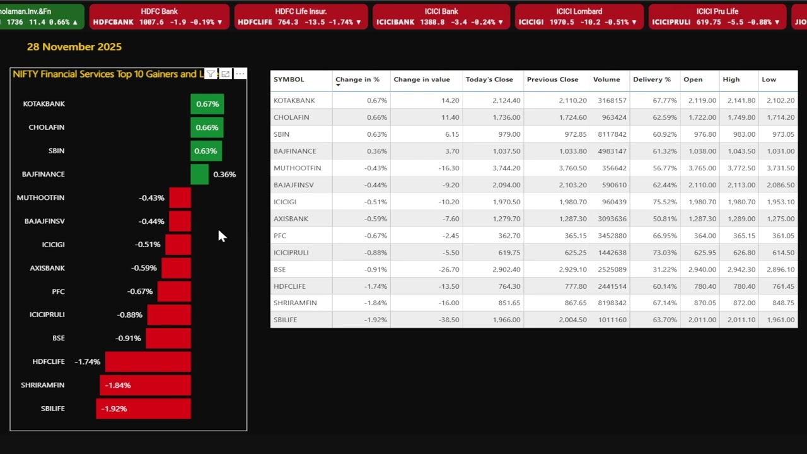Image resolution: width=807 pixels, height=454 pixels.
Task: Select the red BSE -0.91% bar
Action: coord(168,338)
